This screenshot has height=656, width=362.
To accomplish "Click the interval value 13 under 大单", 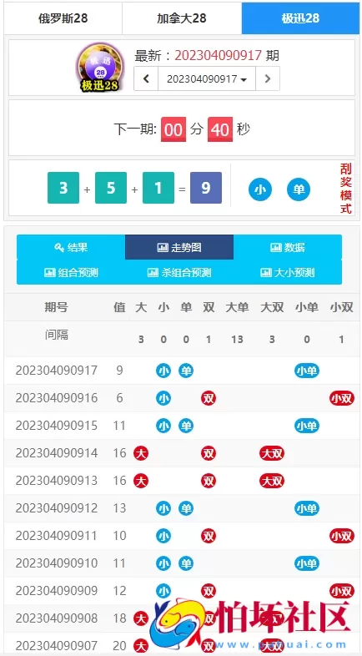I will click(237, 340).
